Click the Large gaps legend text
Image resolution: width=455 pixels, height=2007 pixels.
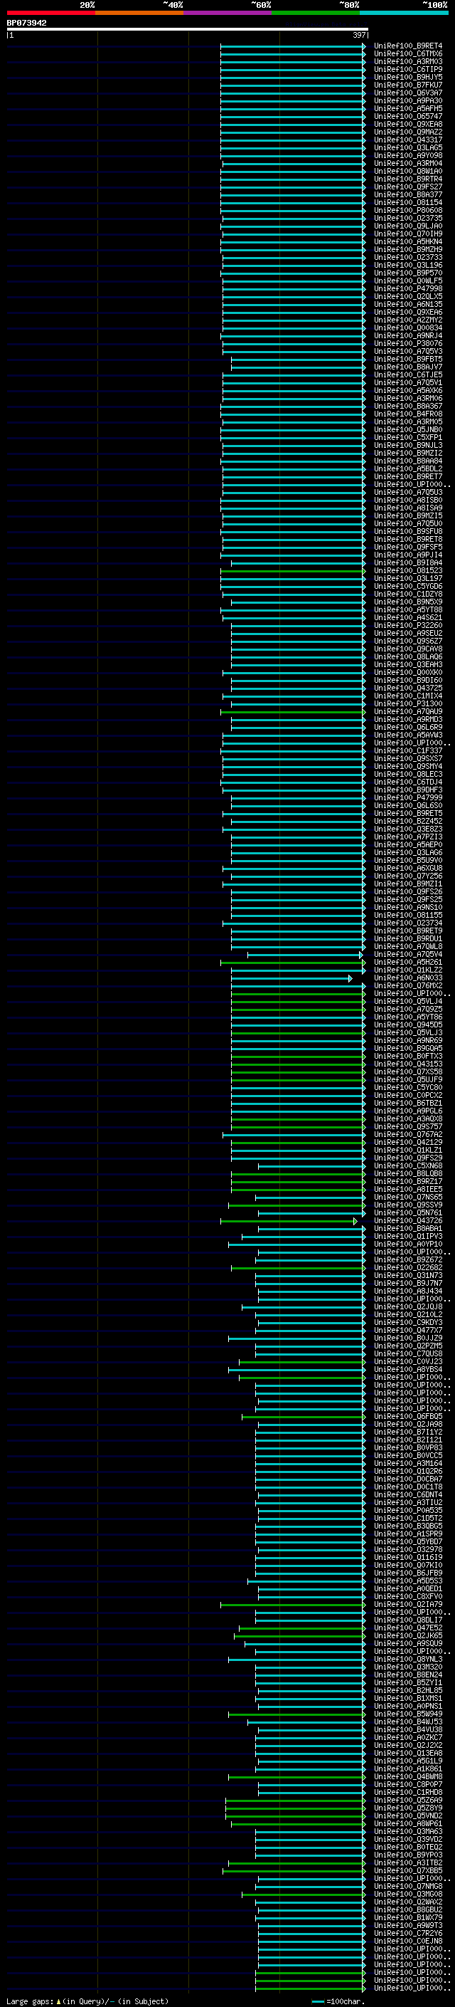(87, 2001)
